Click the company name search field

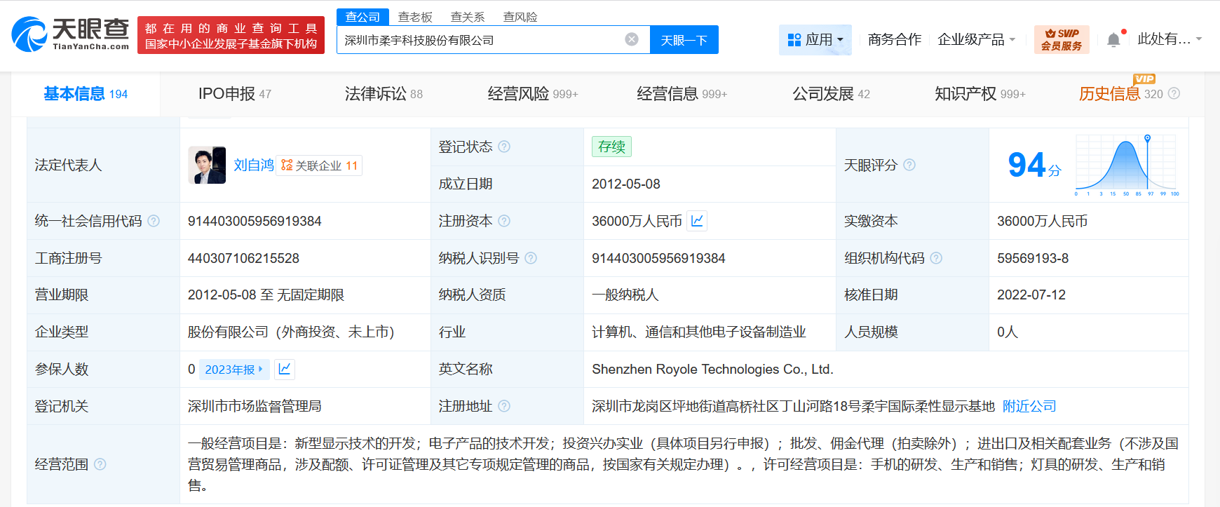(x=480, y=40)
